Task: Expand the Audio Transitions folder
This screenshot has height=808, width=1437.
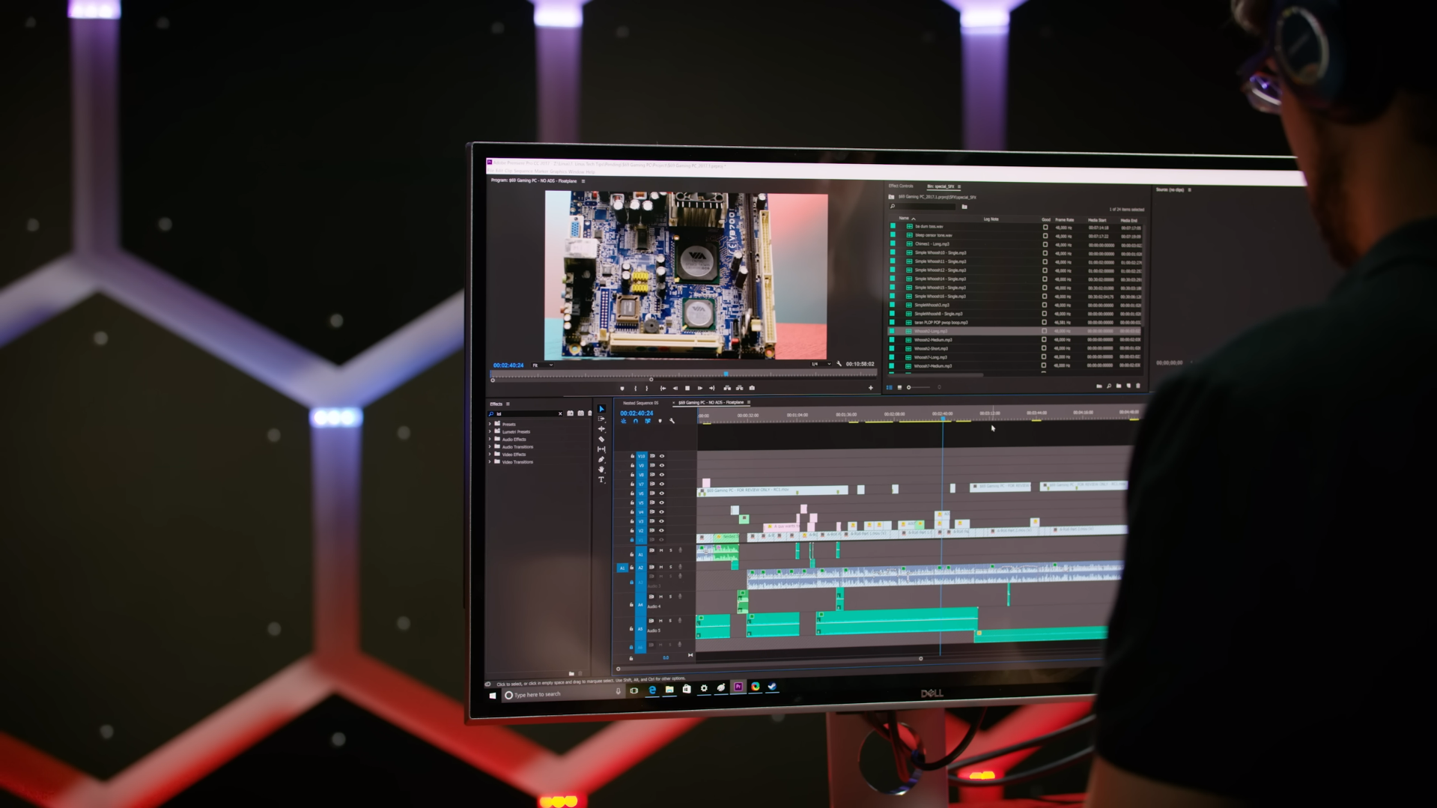Action: click(x=490, y=447)
